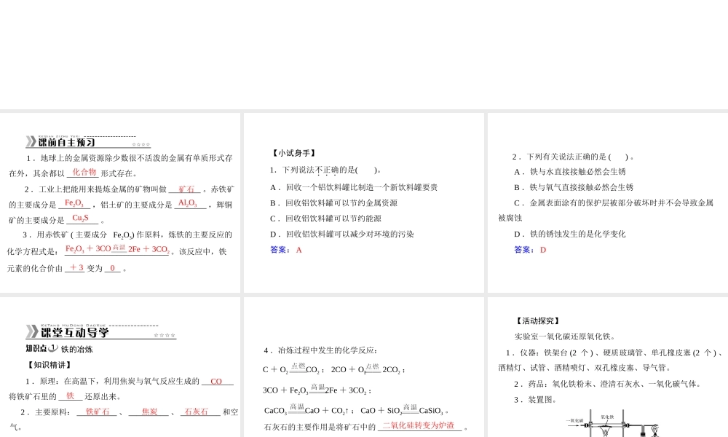The image size is (728, 437).
Task: Click the red equation Fe2O3 + 3CO → 2Fe + 3CO2
Action: pos(118,249)
